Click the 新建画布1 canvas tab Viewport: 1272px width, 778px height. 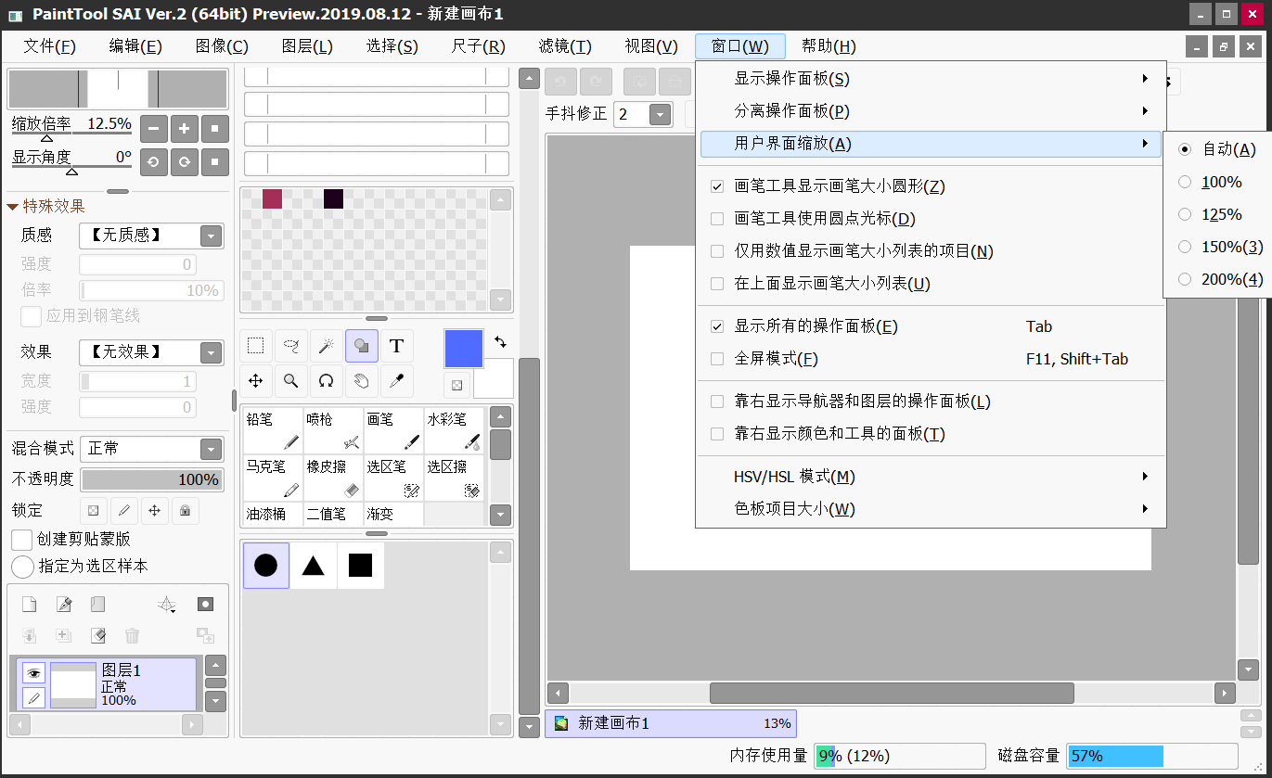pyautogui.click(x=671, y=723)
